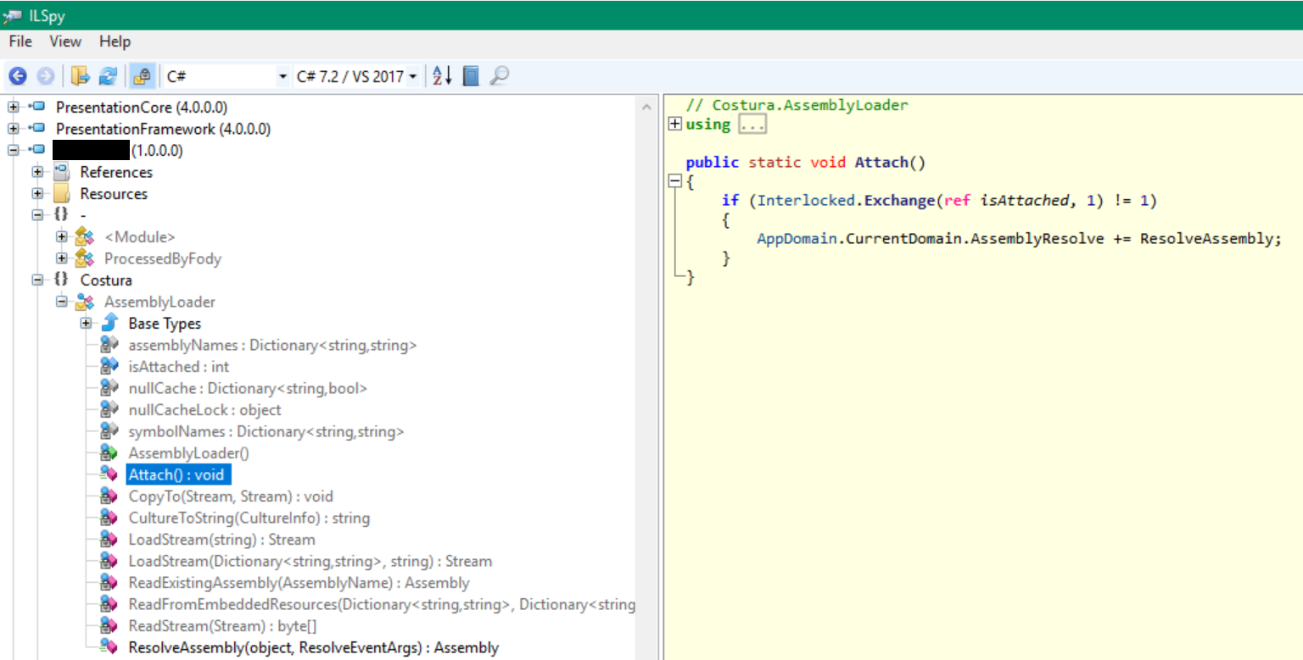
Task: Open an assembly with the folder icon
Action: 81,76
